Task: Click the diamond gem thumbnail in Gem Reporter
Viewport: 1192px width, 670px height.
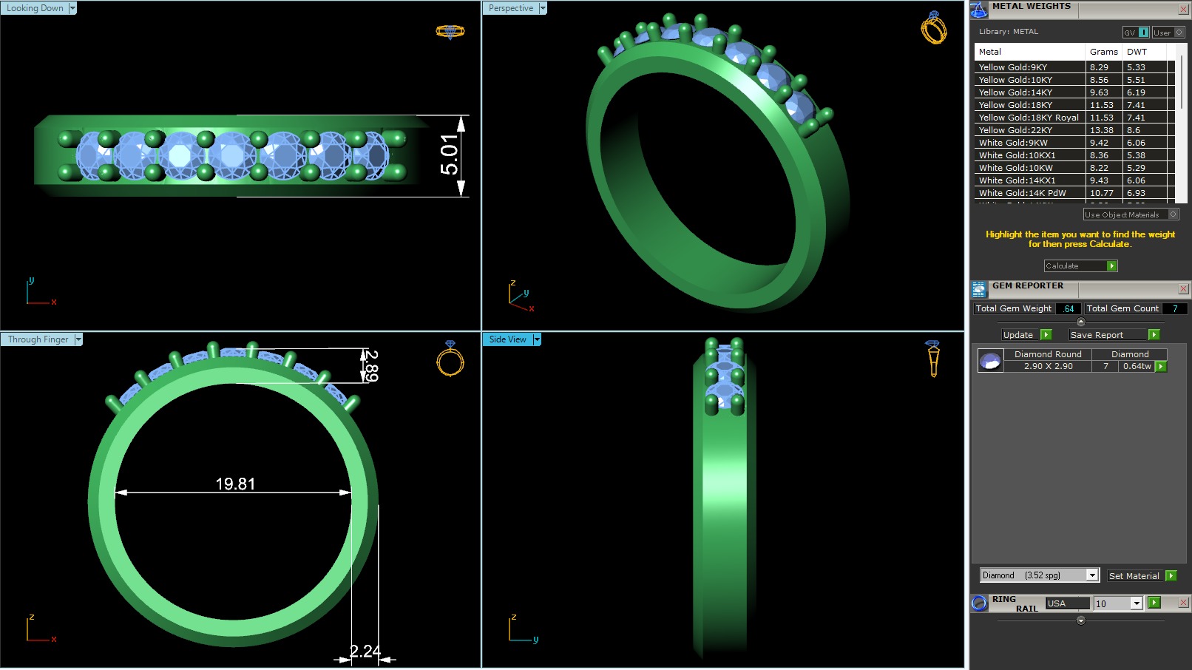Action: (990, 361)
